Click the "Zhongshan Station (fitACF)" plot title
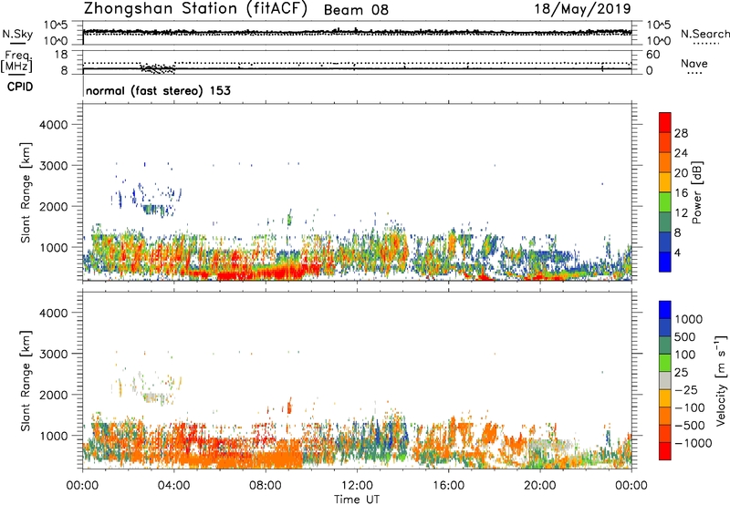Screen dimensions: 730x505 click(x=196, y=9)
